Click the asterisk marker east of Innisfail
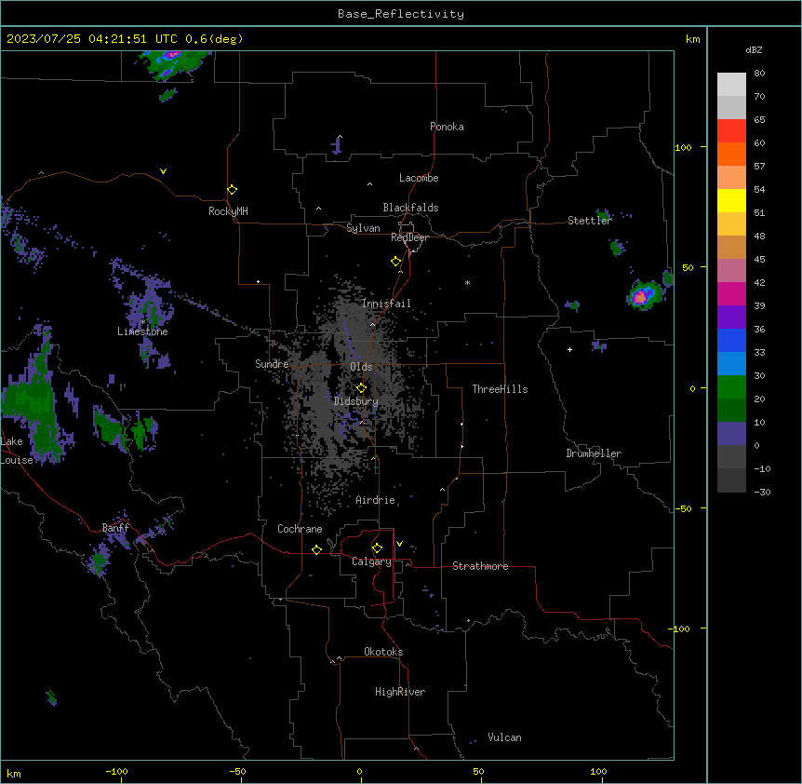The width and height of the screenshot is (802, 784). 467,282
